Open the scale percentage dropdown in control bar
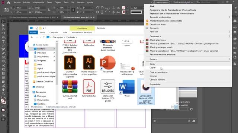This screenshot has width=238, height=133. (69, 8)
